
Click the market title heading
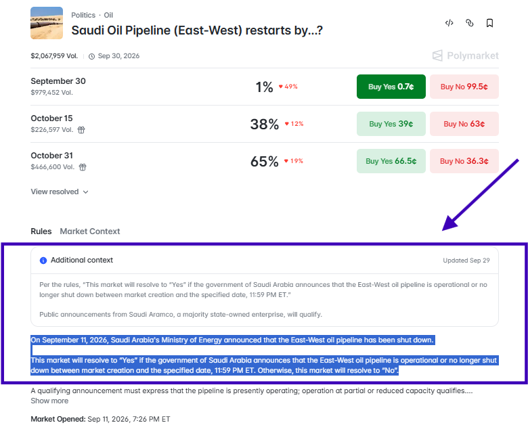tap(197, 30)
